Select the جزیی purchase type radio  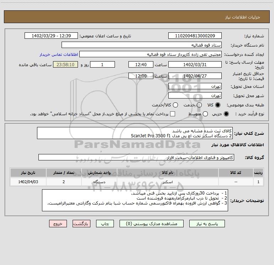[x=226, y=114]
